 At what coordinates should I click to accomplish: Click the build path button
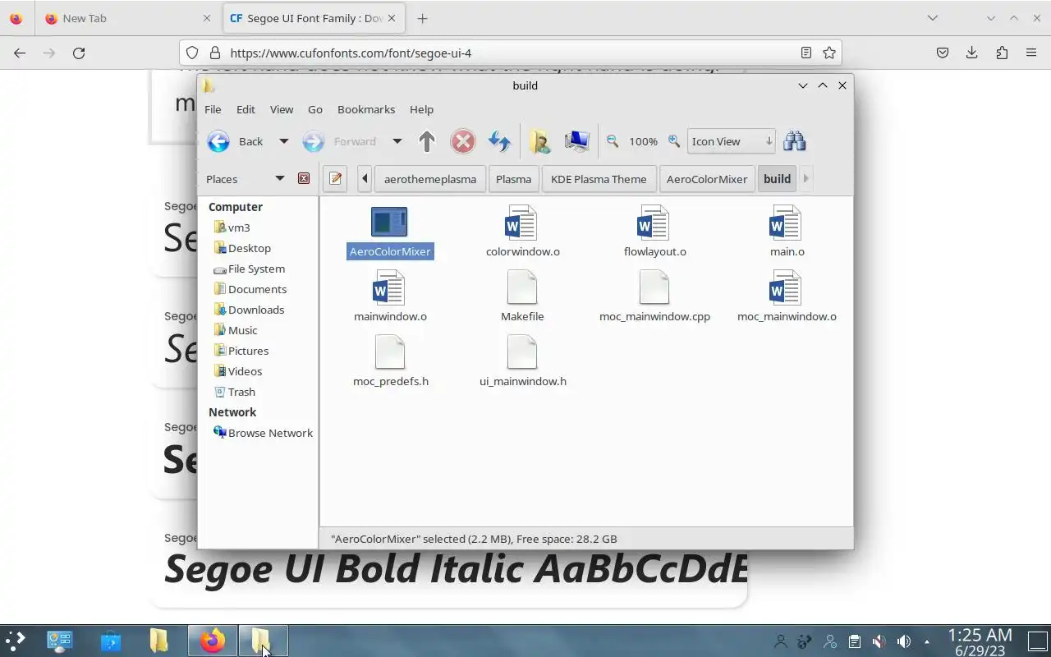777,179
